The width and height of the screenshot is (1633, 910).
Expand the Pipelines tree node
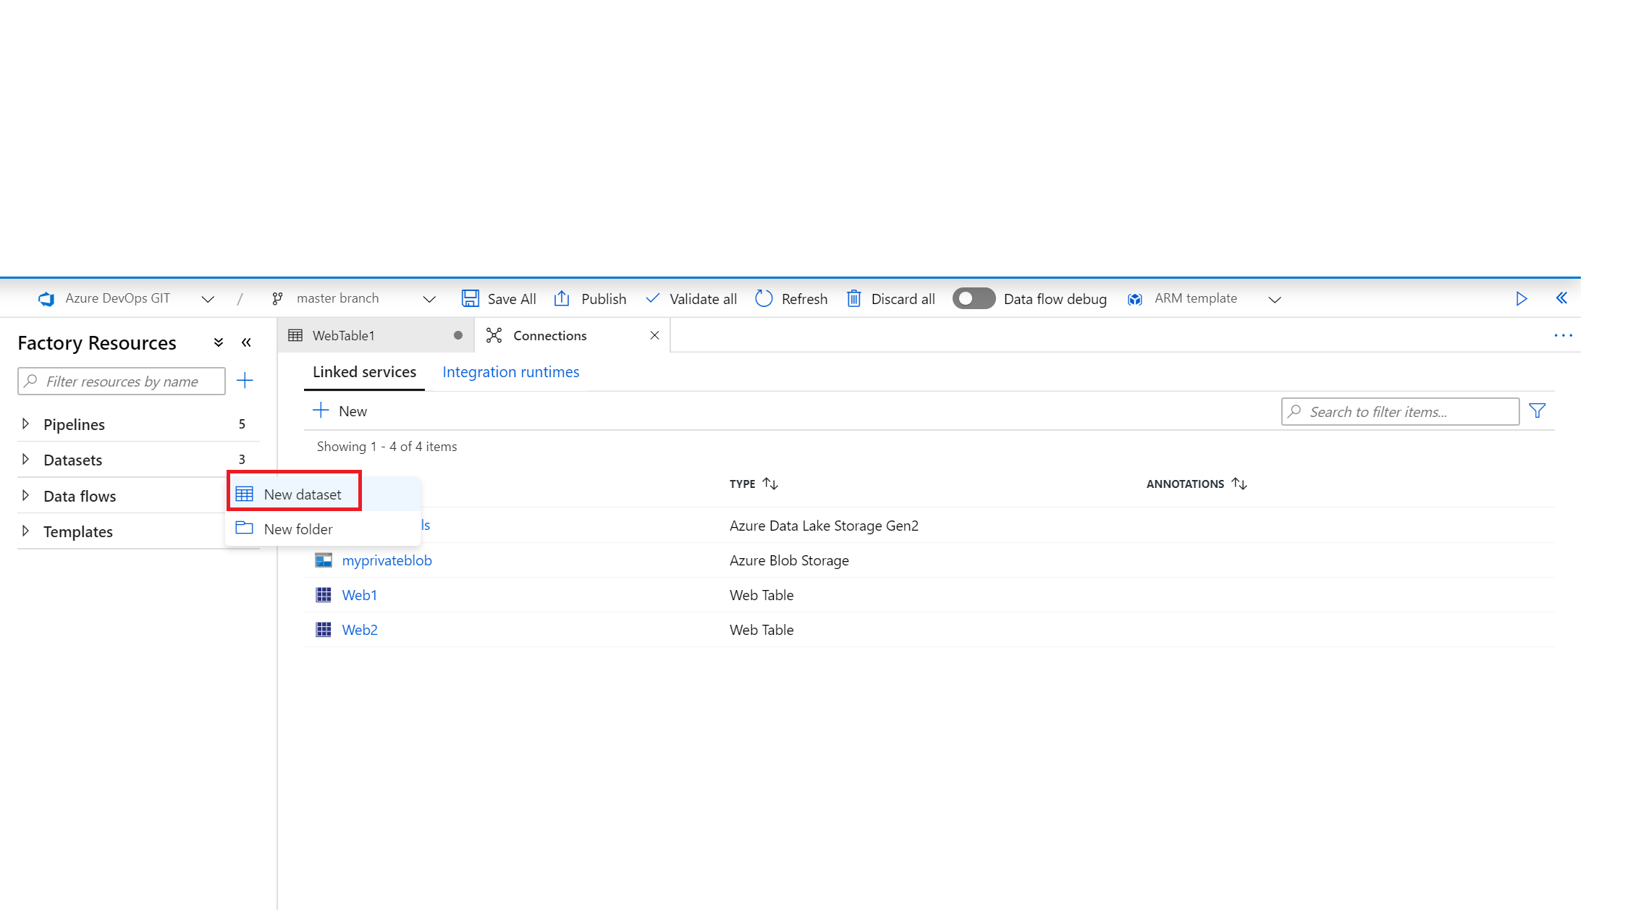point(26,424)
